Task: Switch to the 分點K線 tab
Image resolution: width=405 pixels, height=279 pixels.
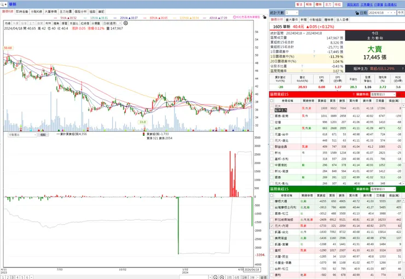Action: click(37, 11)
